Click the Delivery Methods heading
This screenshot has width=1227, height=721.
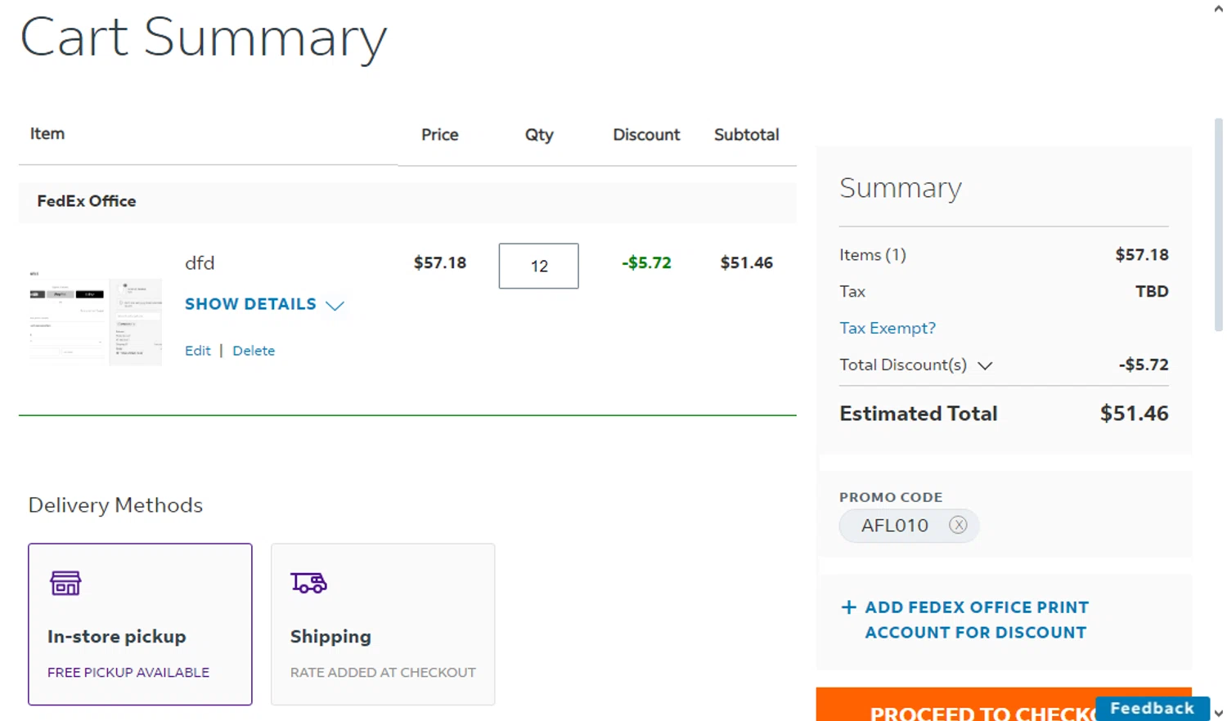115,505
